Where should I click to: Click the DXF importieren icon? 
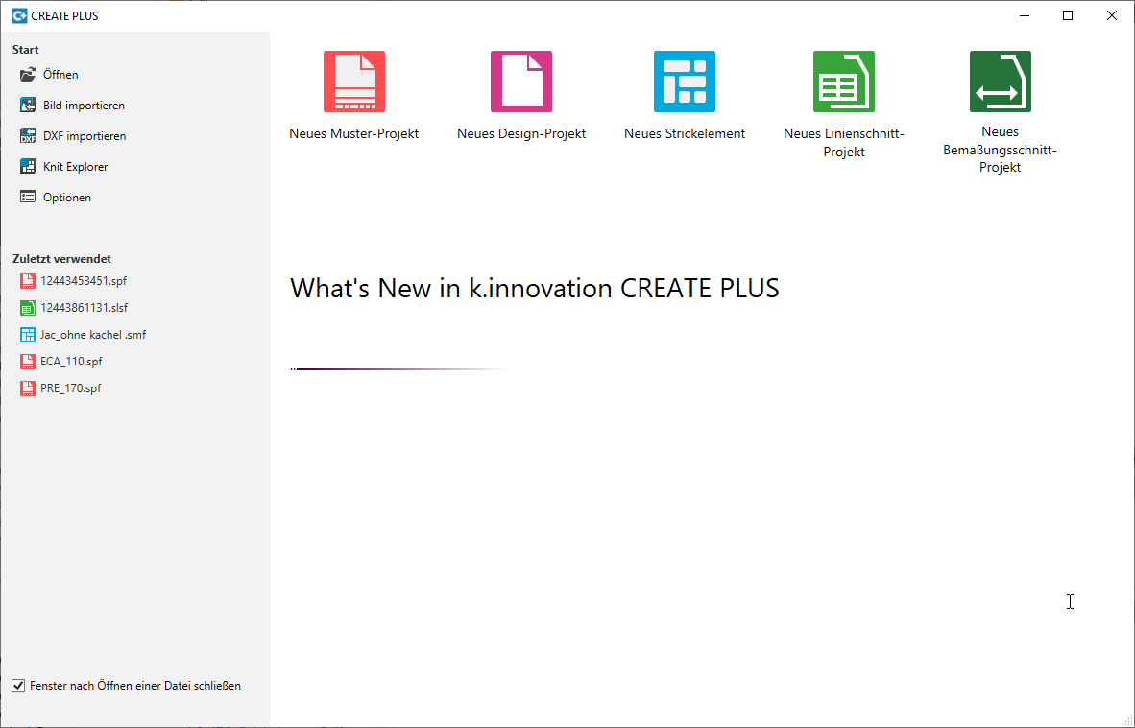pyautogui.click(x=28, y=136)
